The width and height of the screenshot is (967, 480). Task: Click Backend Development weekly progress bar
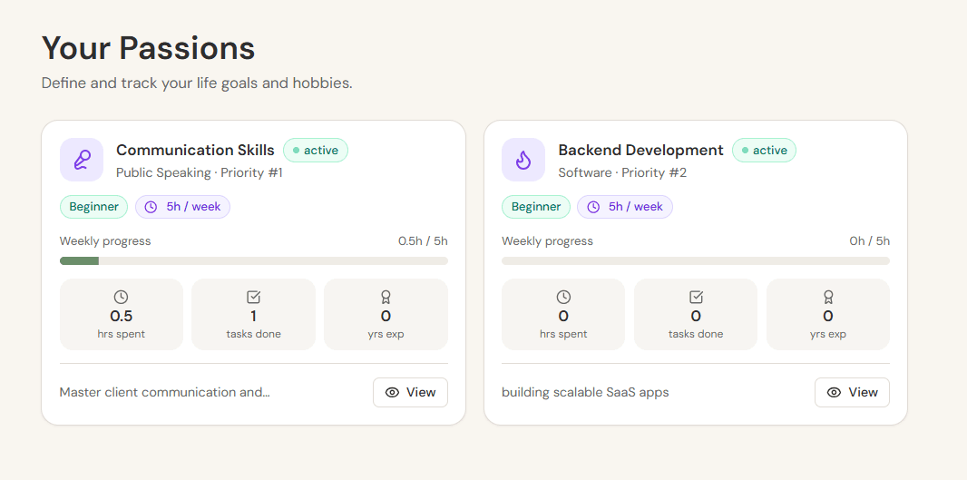point(696,261)
